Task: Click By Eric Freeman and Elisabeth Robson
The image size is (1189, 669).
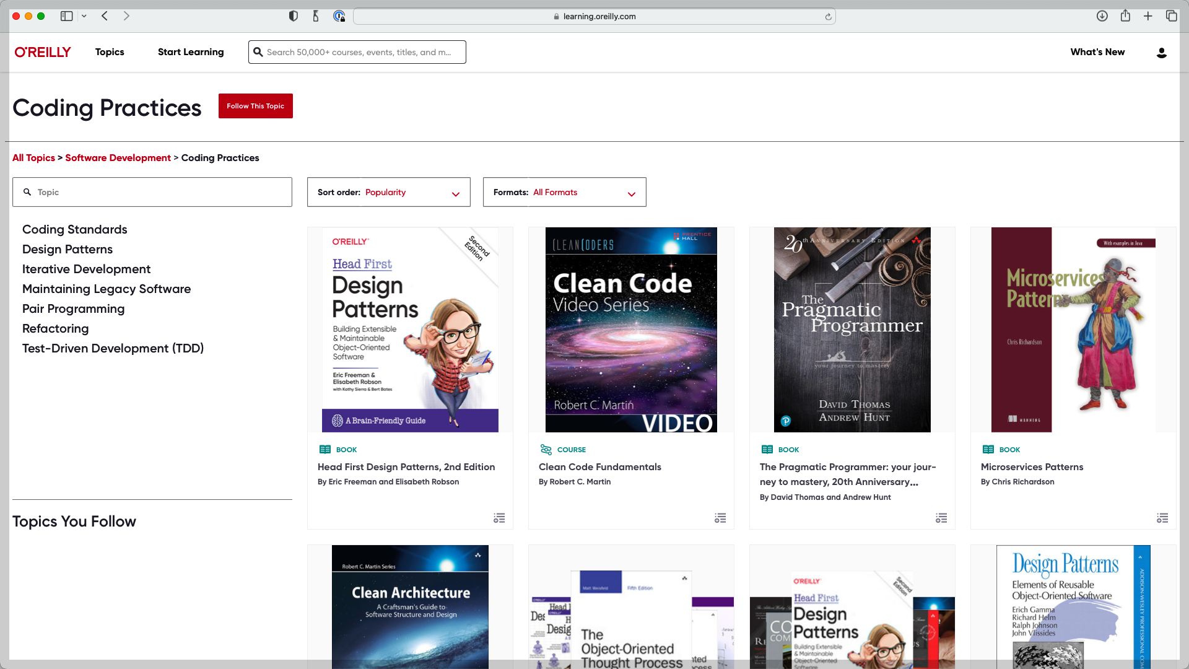Action: [x=388, y=482]
